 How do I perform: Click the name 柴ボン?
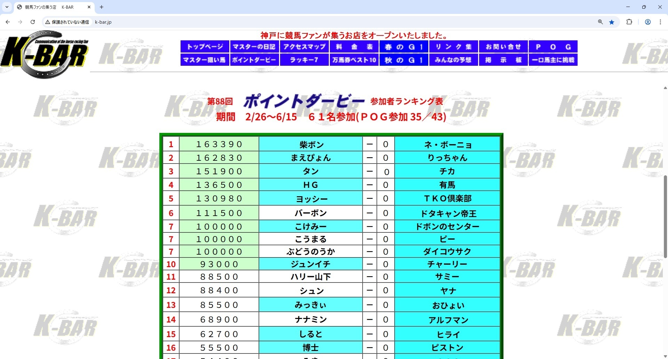tap(311, 144)
